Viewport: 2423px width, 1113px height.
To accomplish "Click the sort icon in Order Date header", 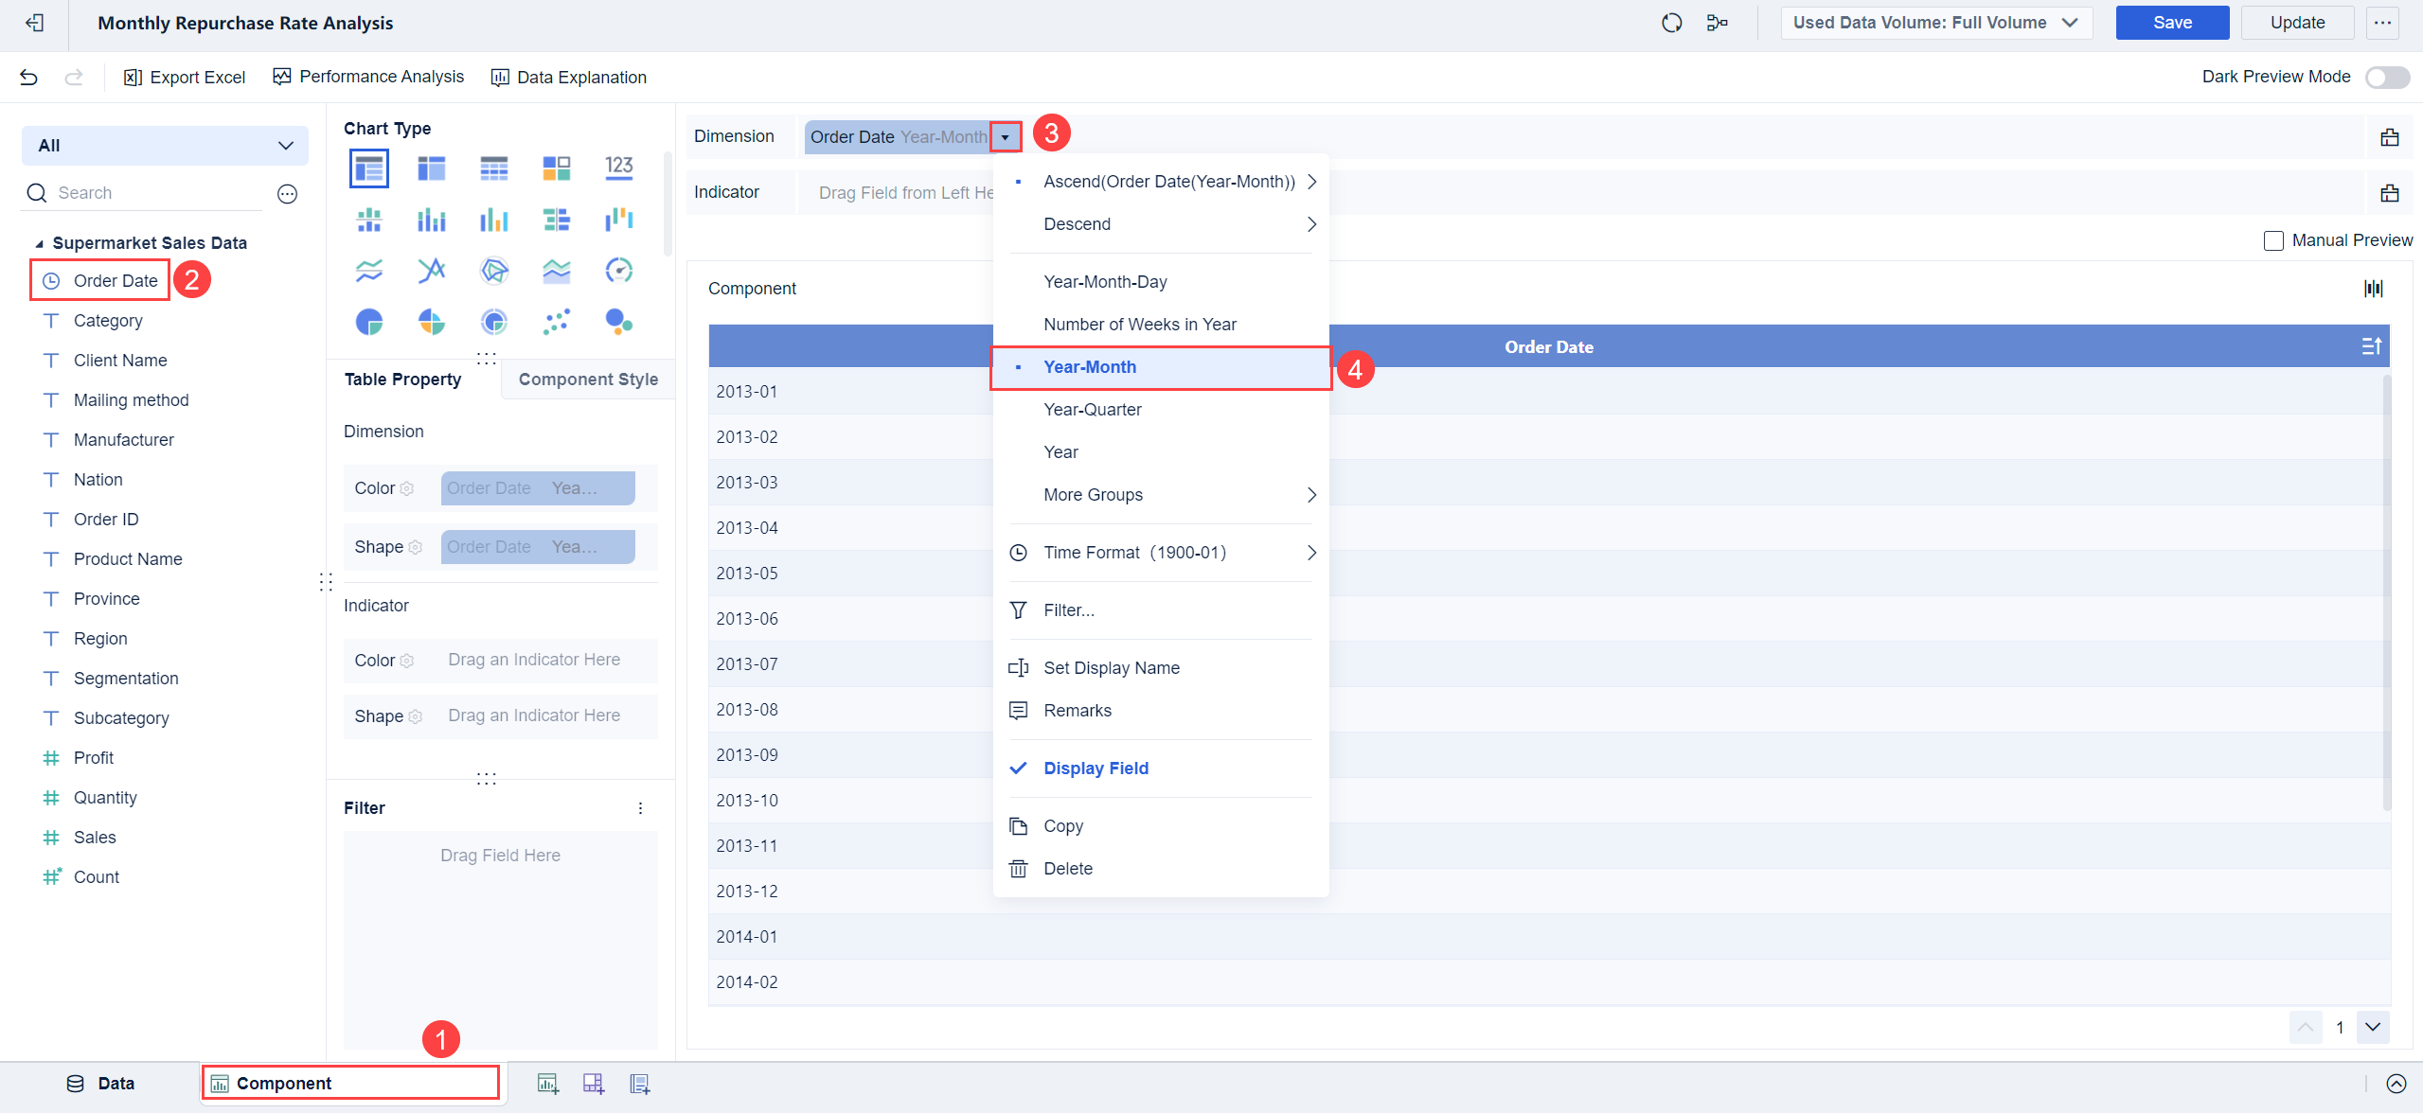I will [2371, 347].
